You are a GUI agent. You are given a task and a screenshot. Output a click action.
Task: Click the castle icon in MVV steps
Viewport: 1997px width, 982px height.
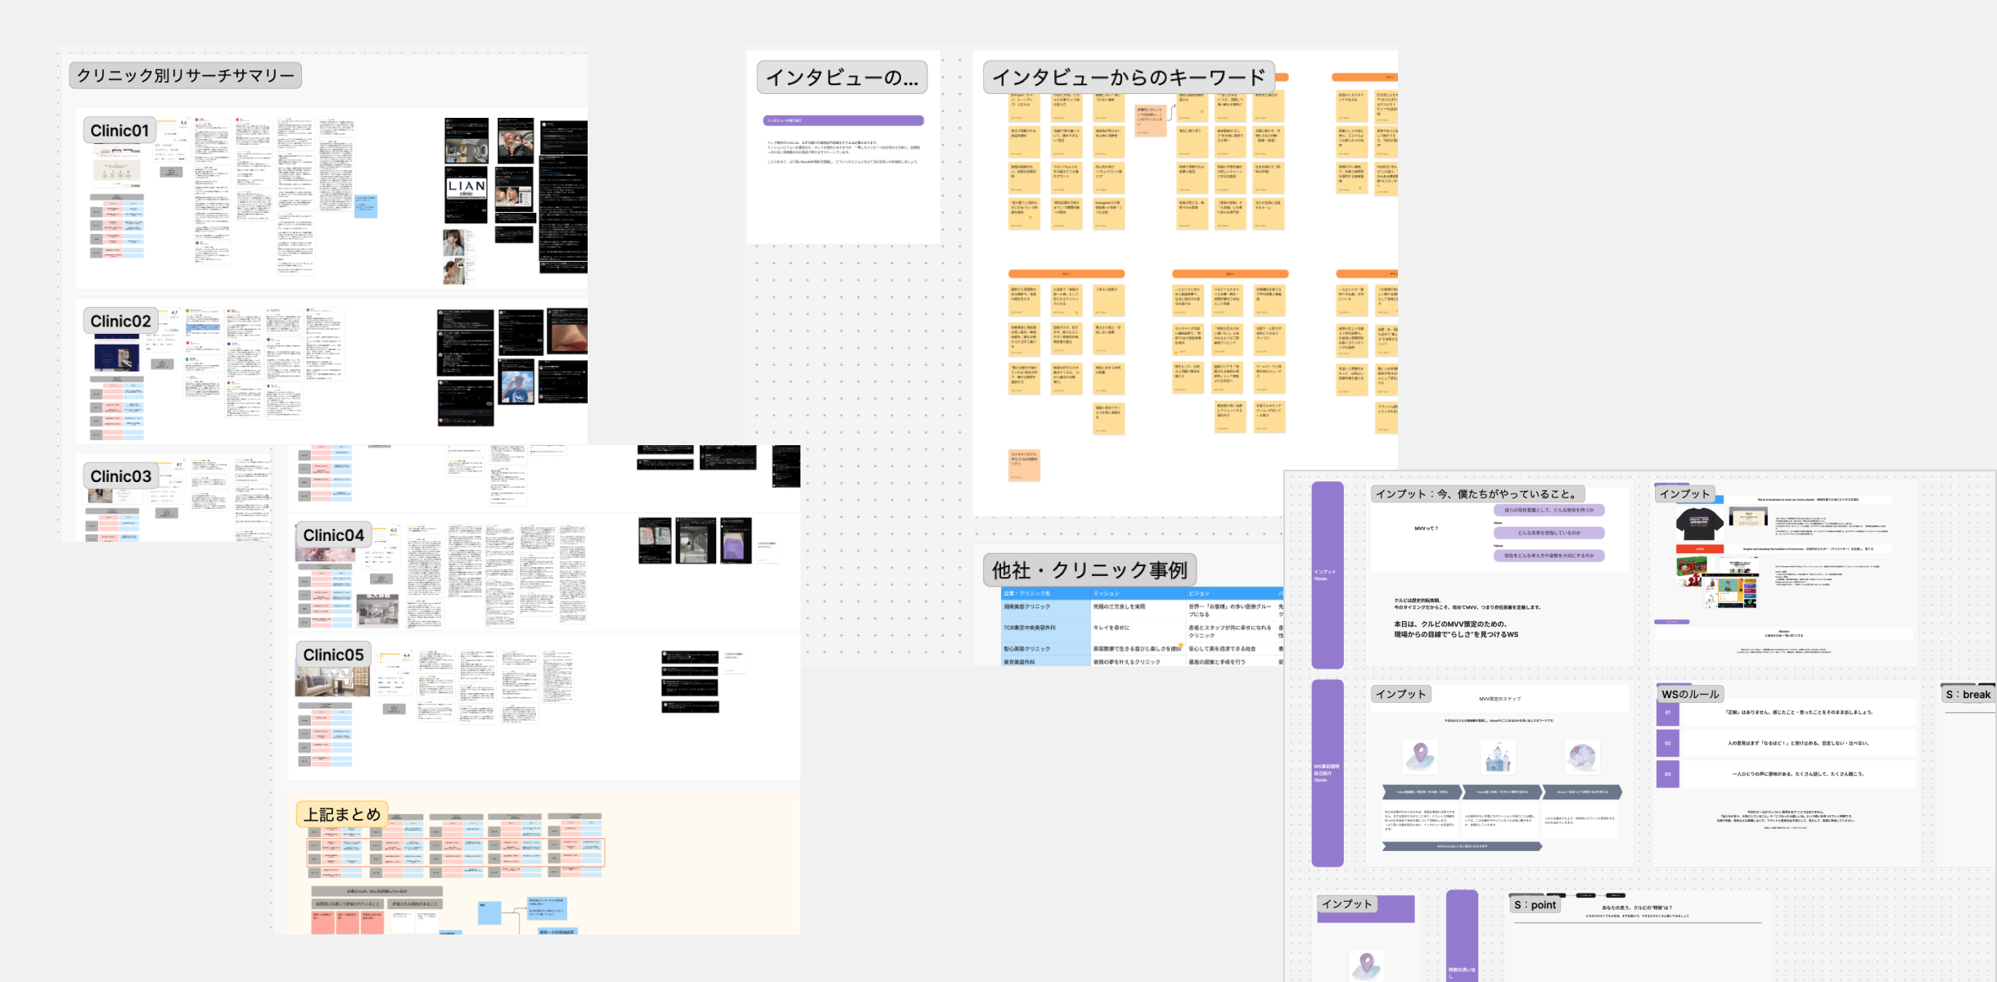(1499, 757)
